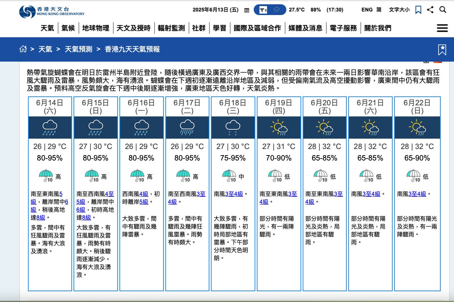454x302 pixels.
Task: Click the Hong Kong Observatory logo
Action: click(52, 11)
